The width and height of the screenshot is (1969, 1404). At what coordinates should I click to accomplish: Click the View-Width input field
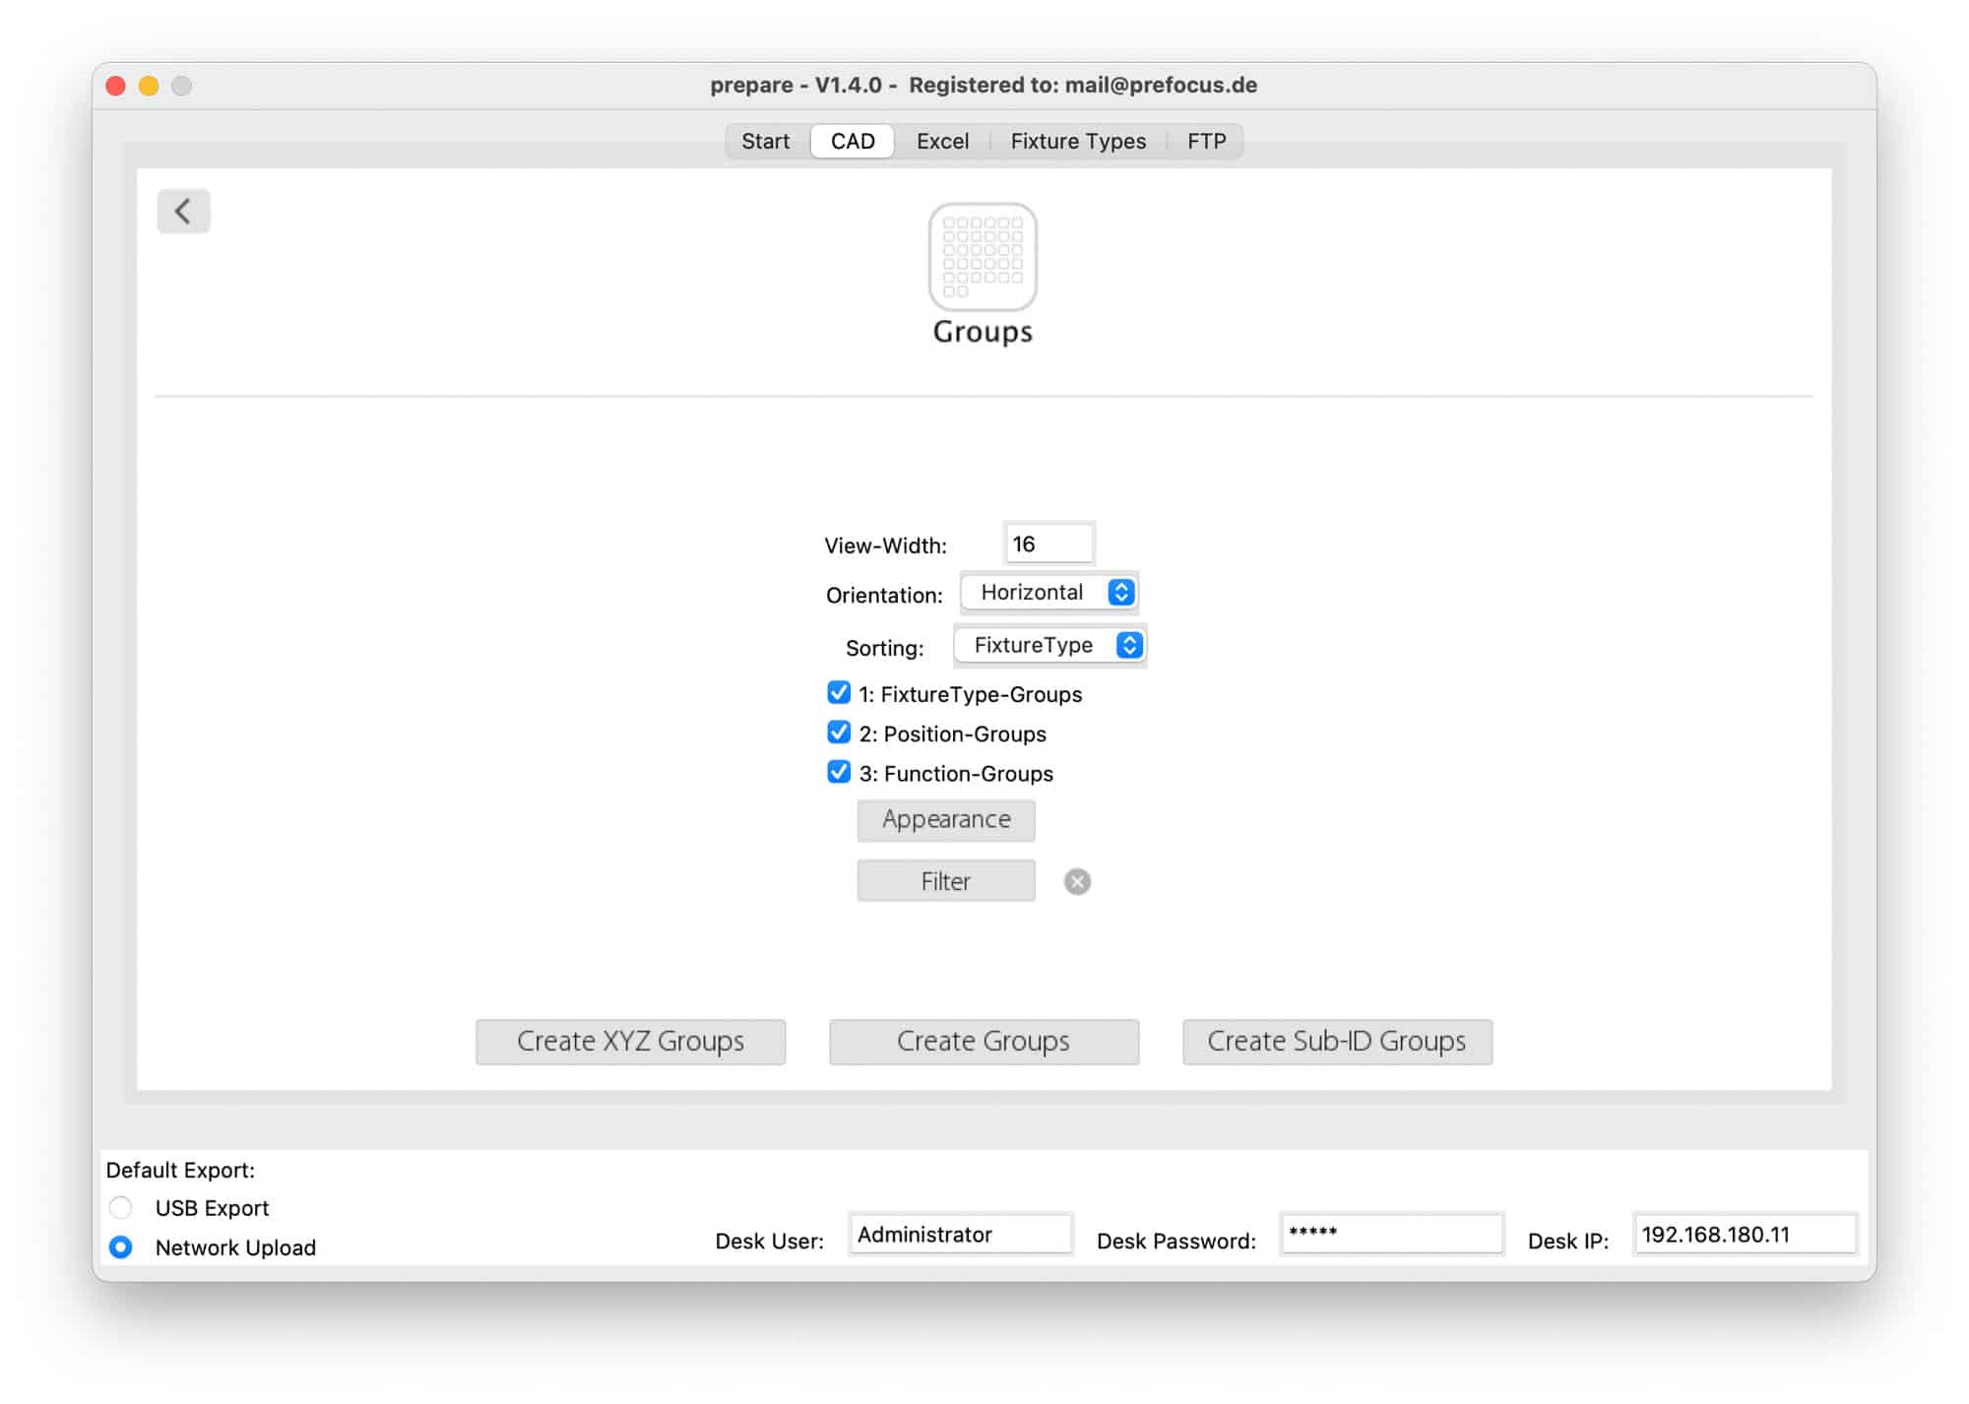pos(1048,543)
